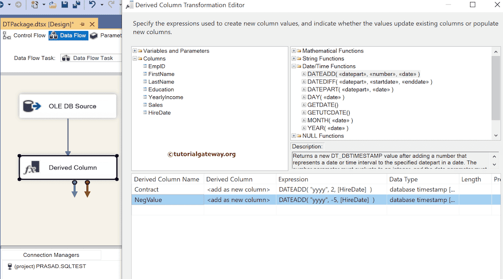This screenshot has height=279, width=503.
Task: Expand the Variables and Parameters node
Action: point(135,51)
